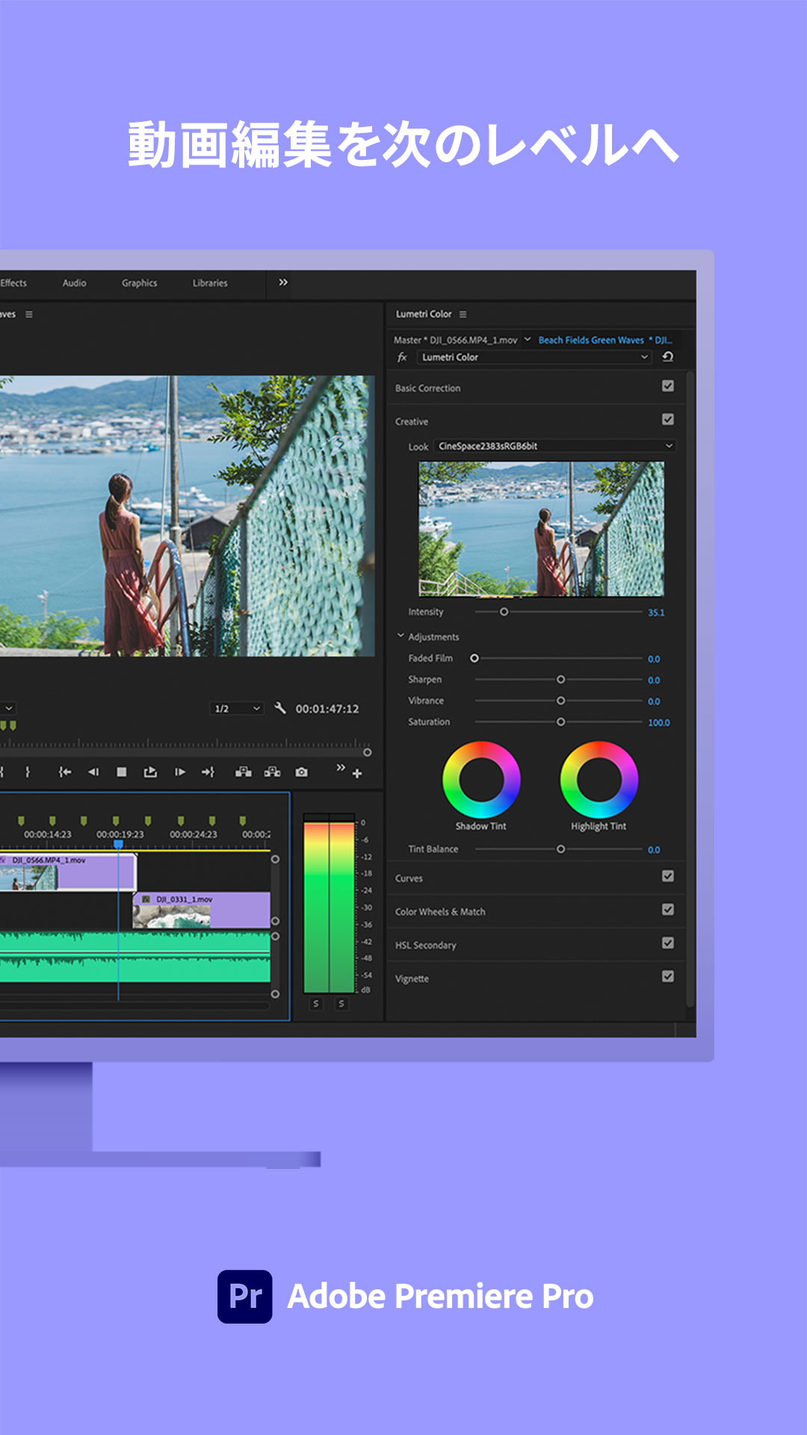Expand the Curves section
Screen dimensions: 807x1435
409,878
